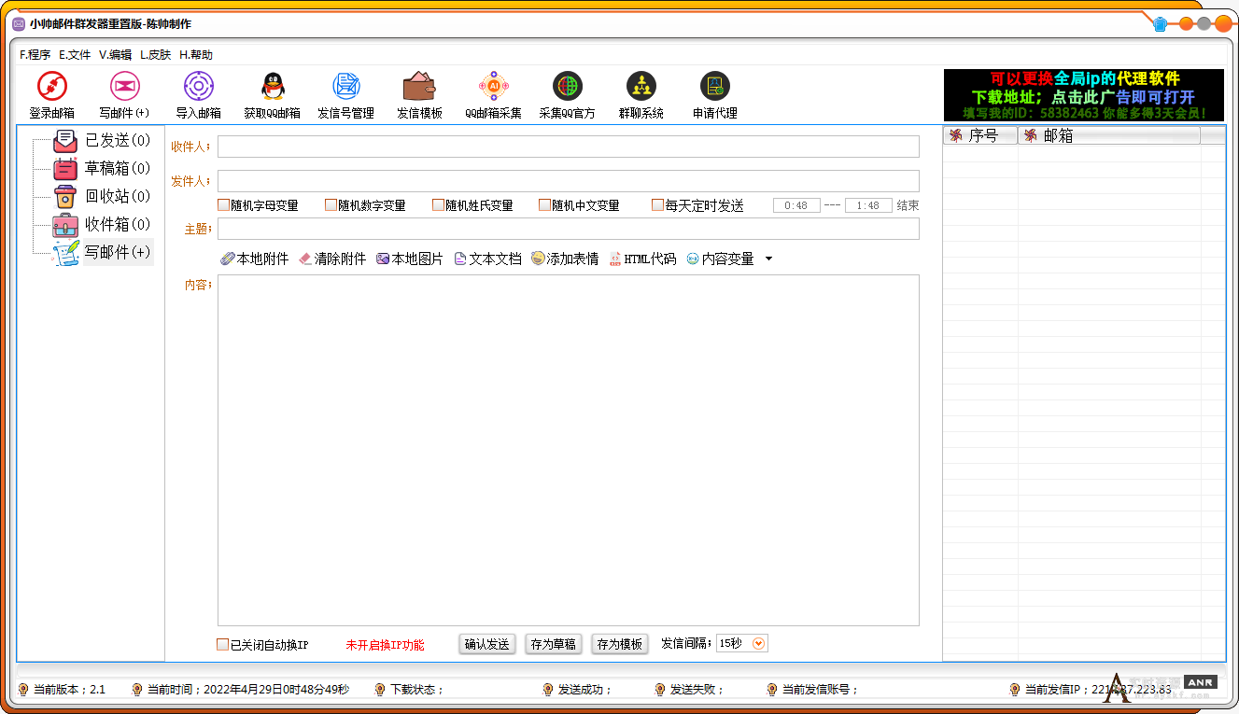The height and width of the screenshot is (714, 1239).
Task: Click 下载状态 status bar entry
Action: click(416, 690)
